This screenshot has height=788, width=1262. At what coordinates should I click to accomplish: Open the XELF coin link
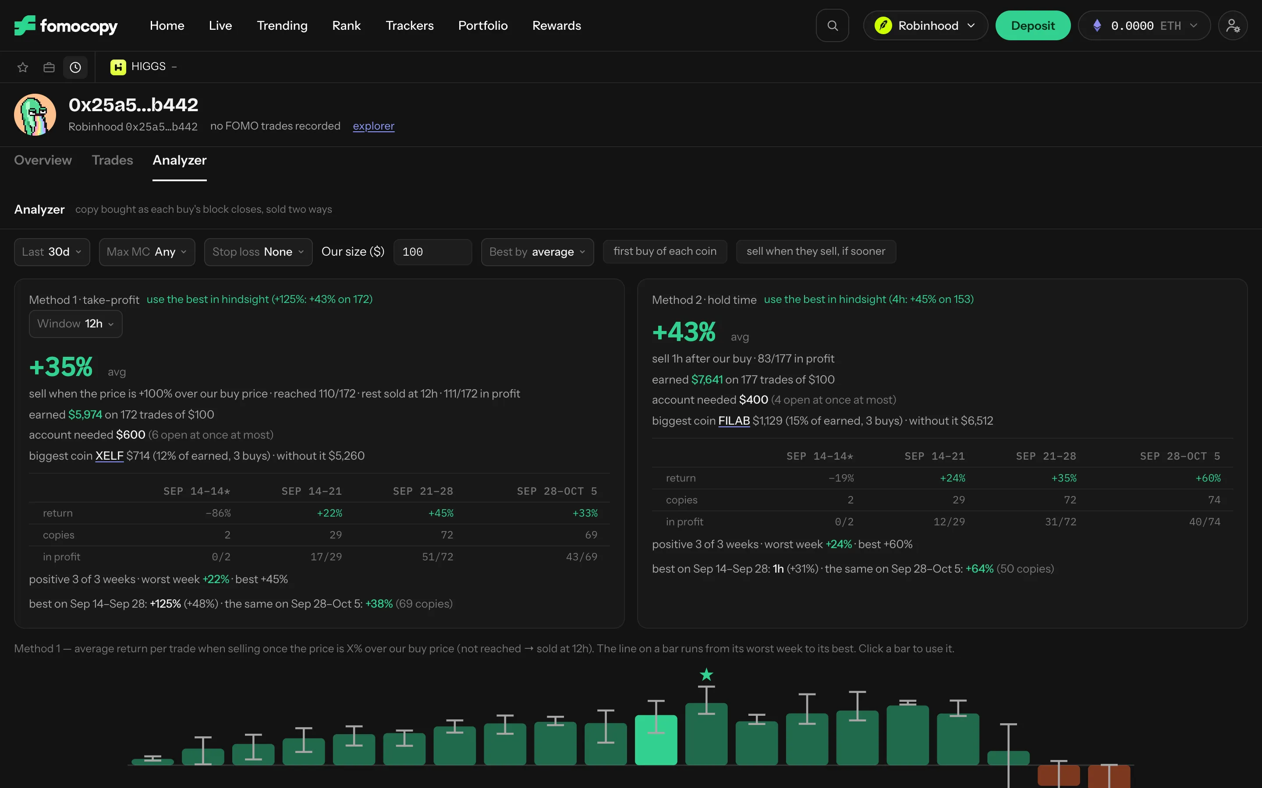tap(110, 456)
